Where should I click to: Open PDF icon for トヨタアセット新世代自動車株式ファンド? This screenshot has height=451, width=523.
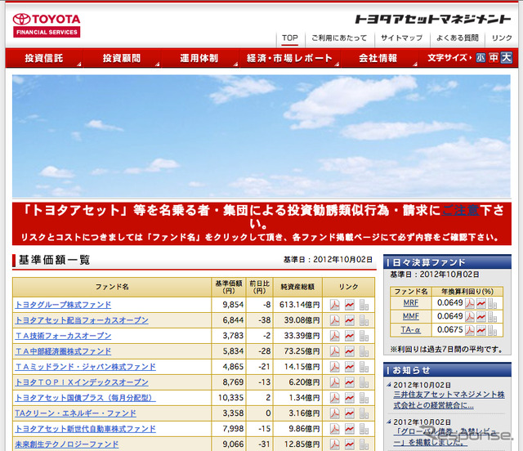[x=334, y=429]
